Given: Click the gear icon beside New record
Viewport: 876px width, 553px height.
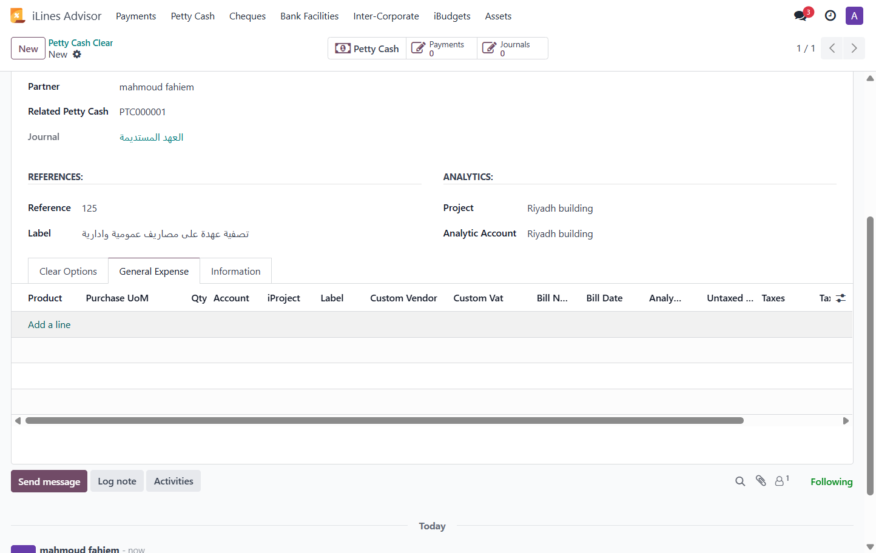Looking at the screenshot, I should coord(77,55).
